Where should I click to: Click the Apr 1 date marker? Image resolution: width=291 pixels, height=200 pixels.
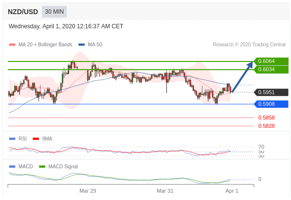(x=232, y=191)
